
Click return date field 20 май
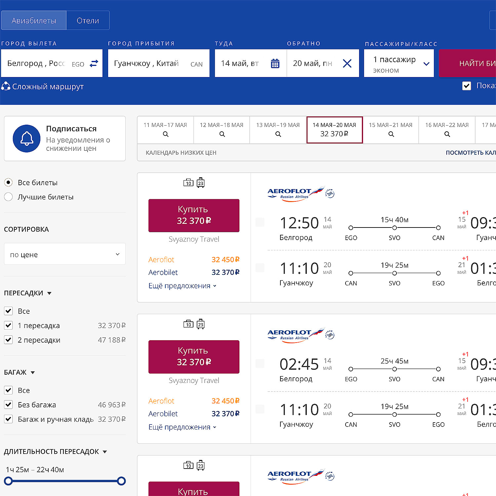pyautogui.click(x=323, y=63)
